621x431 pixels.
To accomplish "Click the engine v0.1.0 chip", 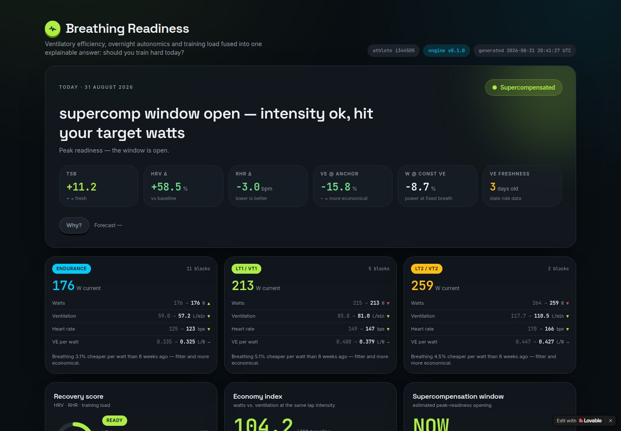I will pyautogui.click(x=446, y=51).
